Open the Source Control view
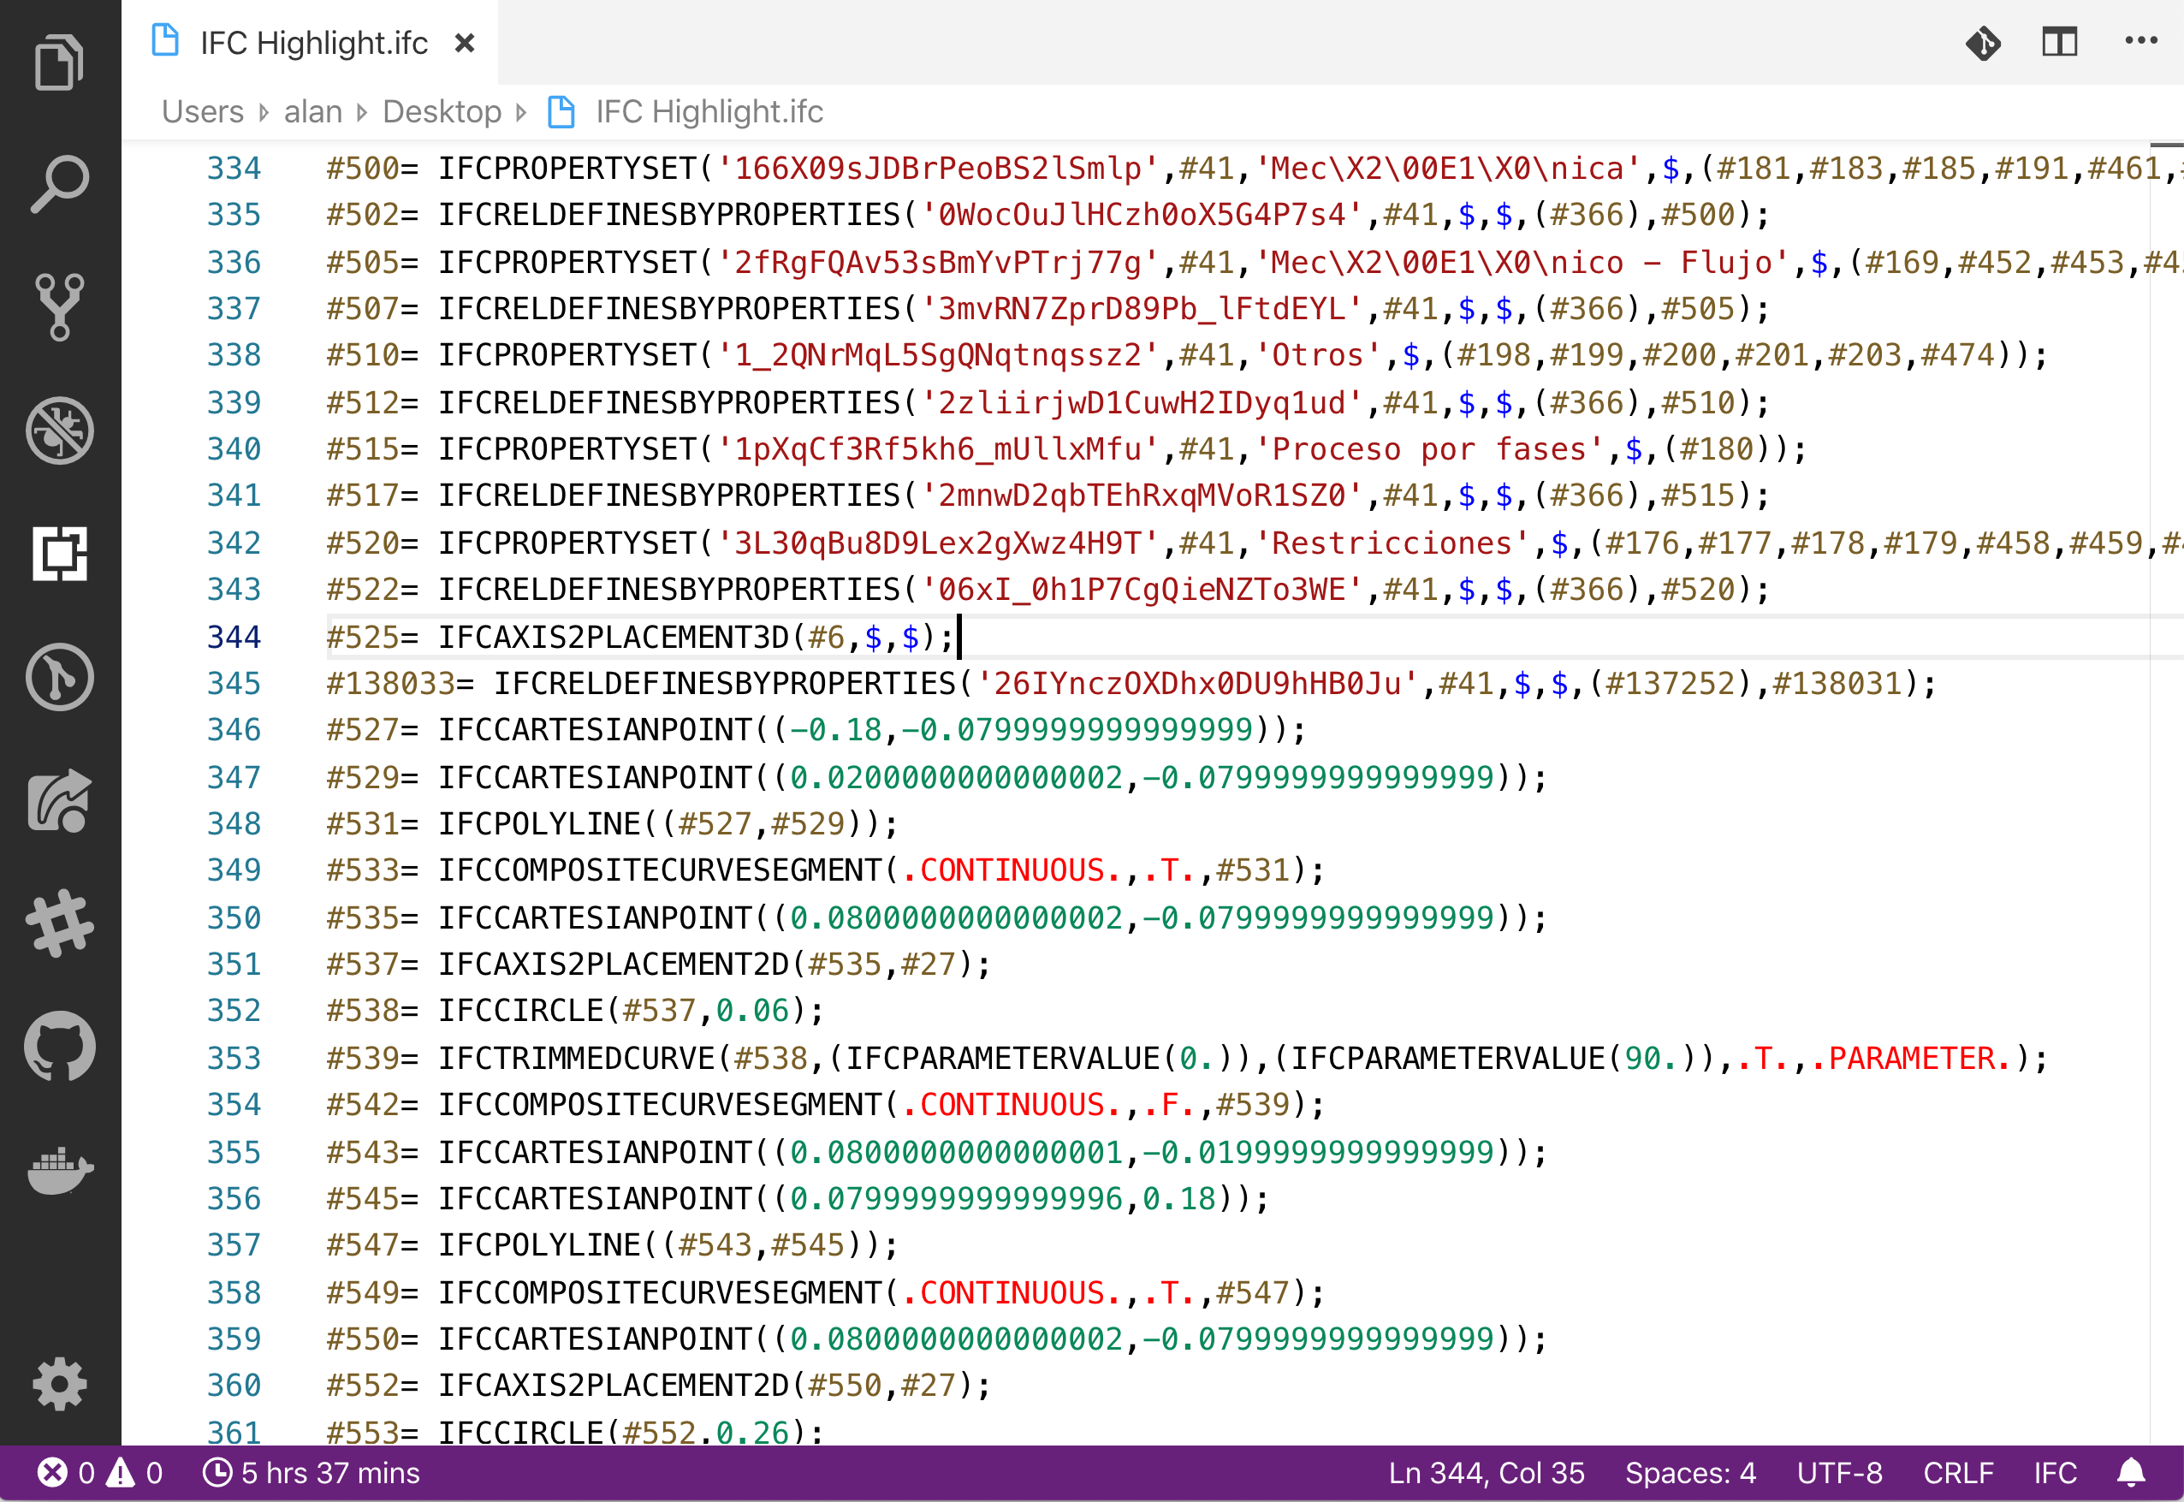The width and height of the screenshot is (2184, 1502). (59, 306)
